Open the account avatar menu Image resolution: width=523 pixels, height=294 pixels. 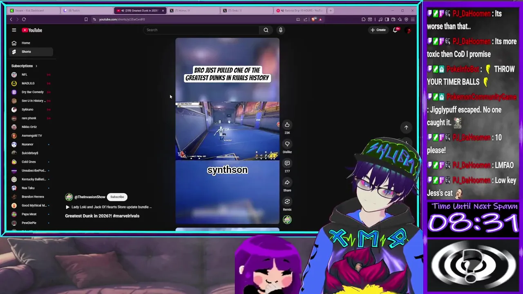408,30
